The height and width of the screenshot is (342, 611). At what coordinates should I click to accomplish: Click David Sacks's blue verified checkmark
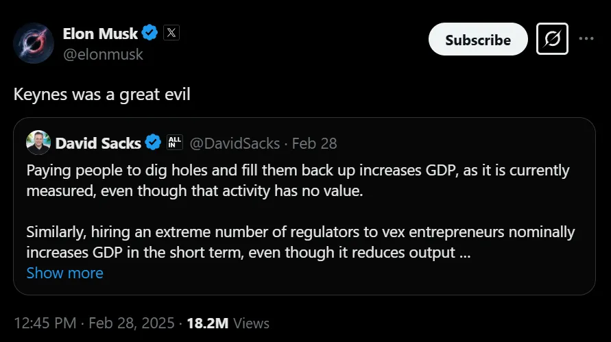[x=154, y=143]
